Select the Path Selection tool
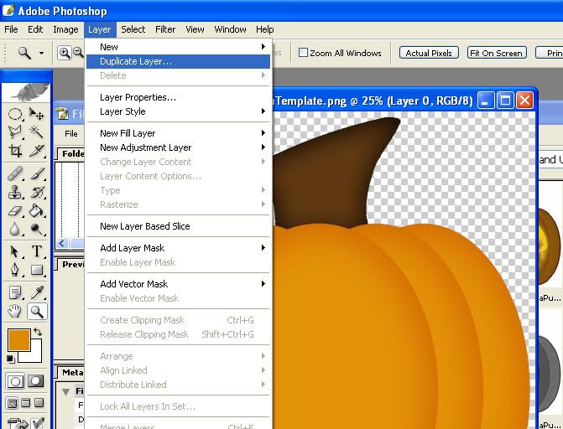This screenshot has width=563, height=429. [x=15, y=251]
